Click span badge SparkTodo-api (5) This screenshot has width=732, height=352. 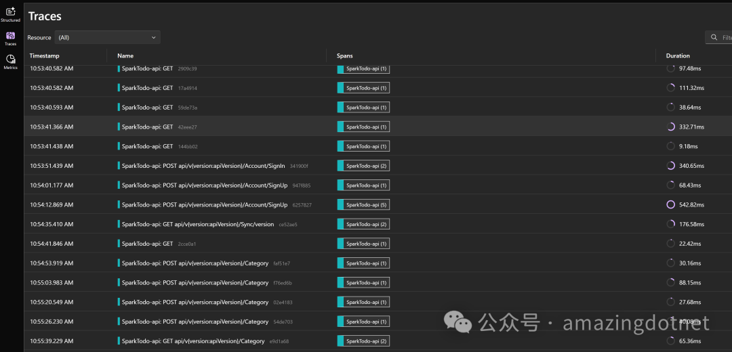coord(363,204)
